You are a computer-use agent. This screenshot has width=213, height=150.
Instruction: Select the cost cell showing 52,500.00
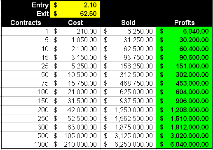coord(75,118)
